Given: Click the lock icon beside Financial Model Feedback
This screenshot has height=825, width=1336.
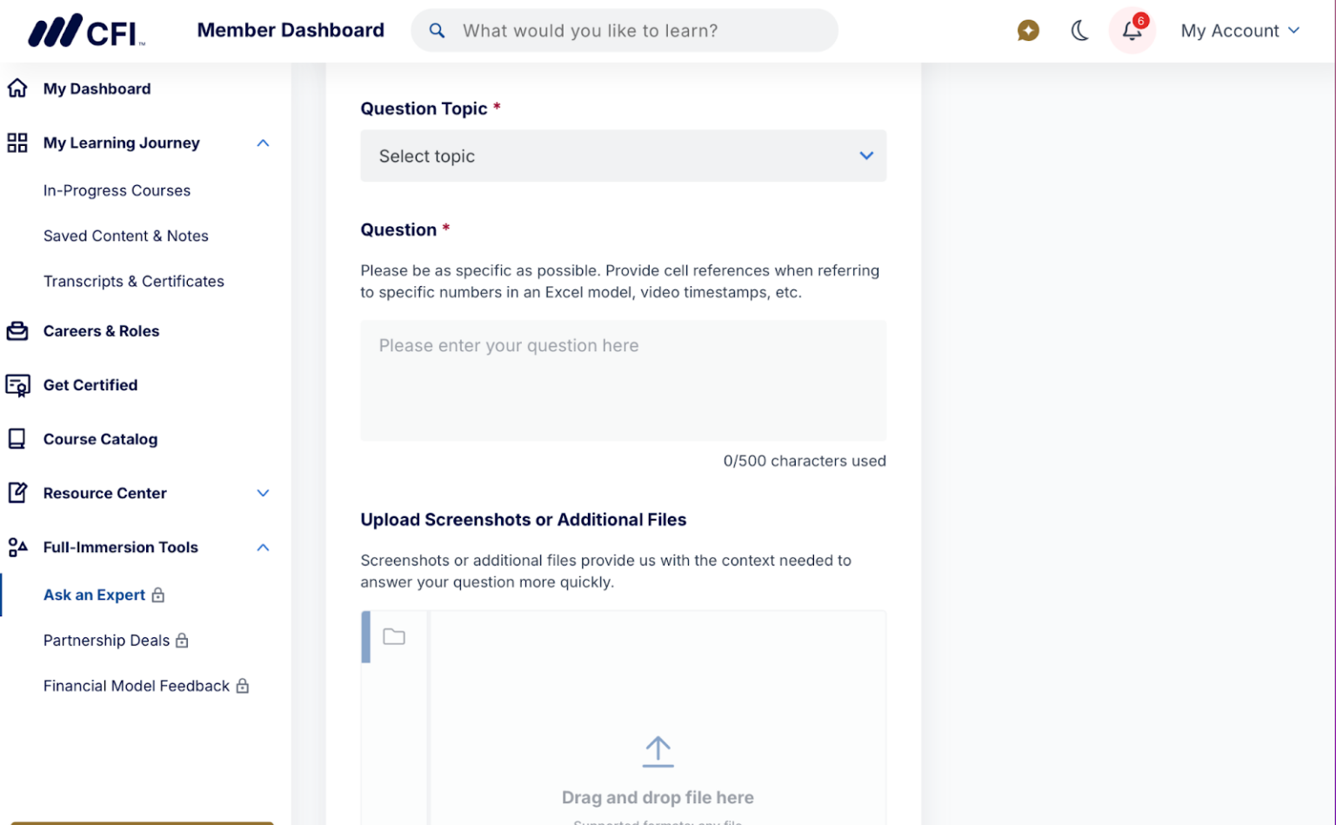Looking at the screenshot, I should coord(243,686).
